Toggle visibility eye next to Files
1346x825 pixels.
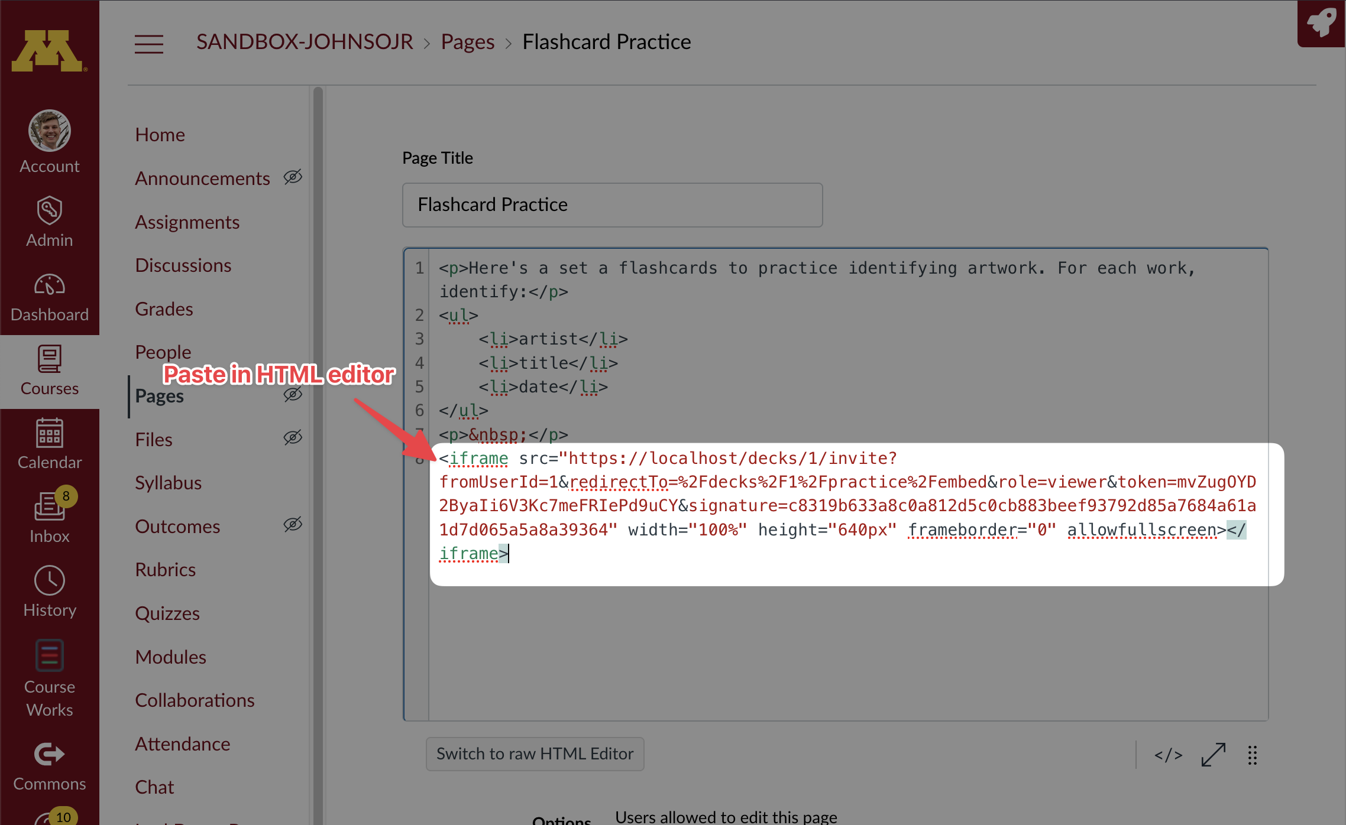[293, 437]
